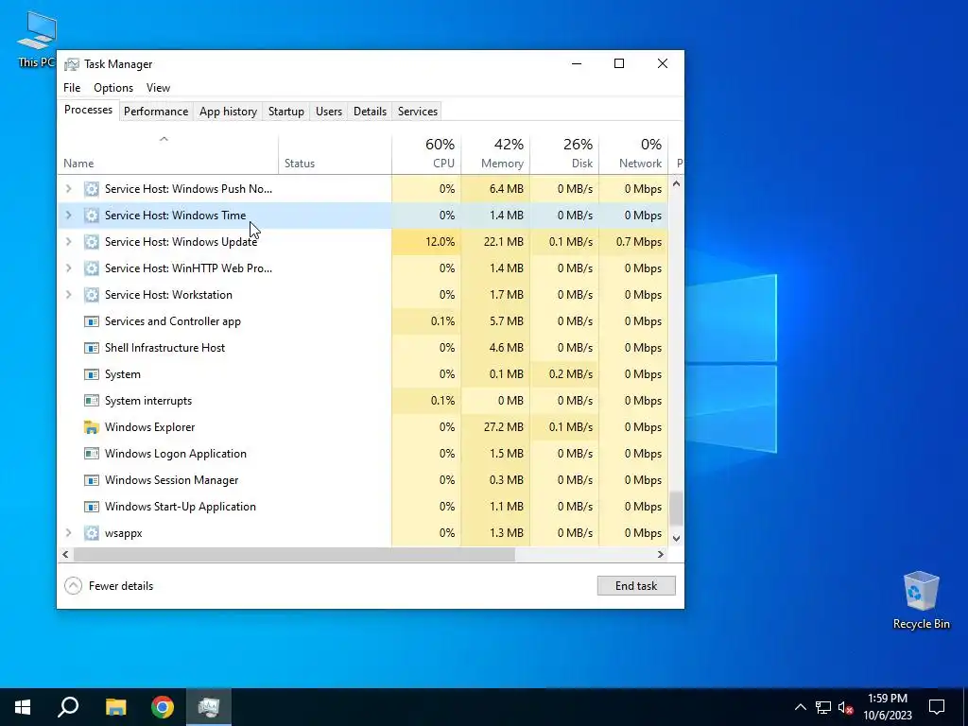Open the View menu
Image resolution: width=968 pixels, height=726 pixels.
point(158,88)
